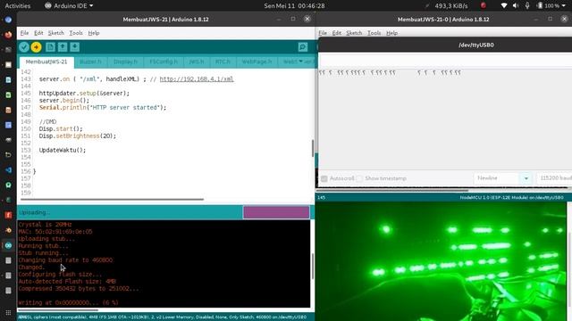Show applications grid in the dock
The height and width of the screenshot is (321, 572).
pyautogui.click(x=8, y=313)
